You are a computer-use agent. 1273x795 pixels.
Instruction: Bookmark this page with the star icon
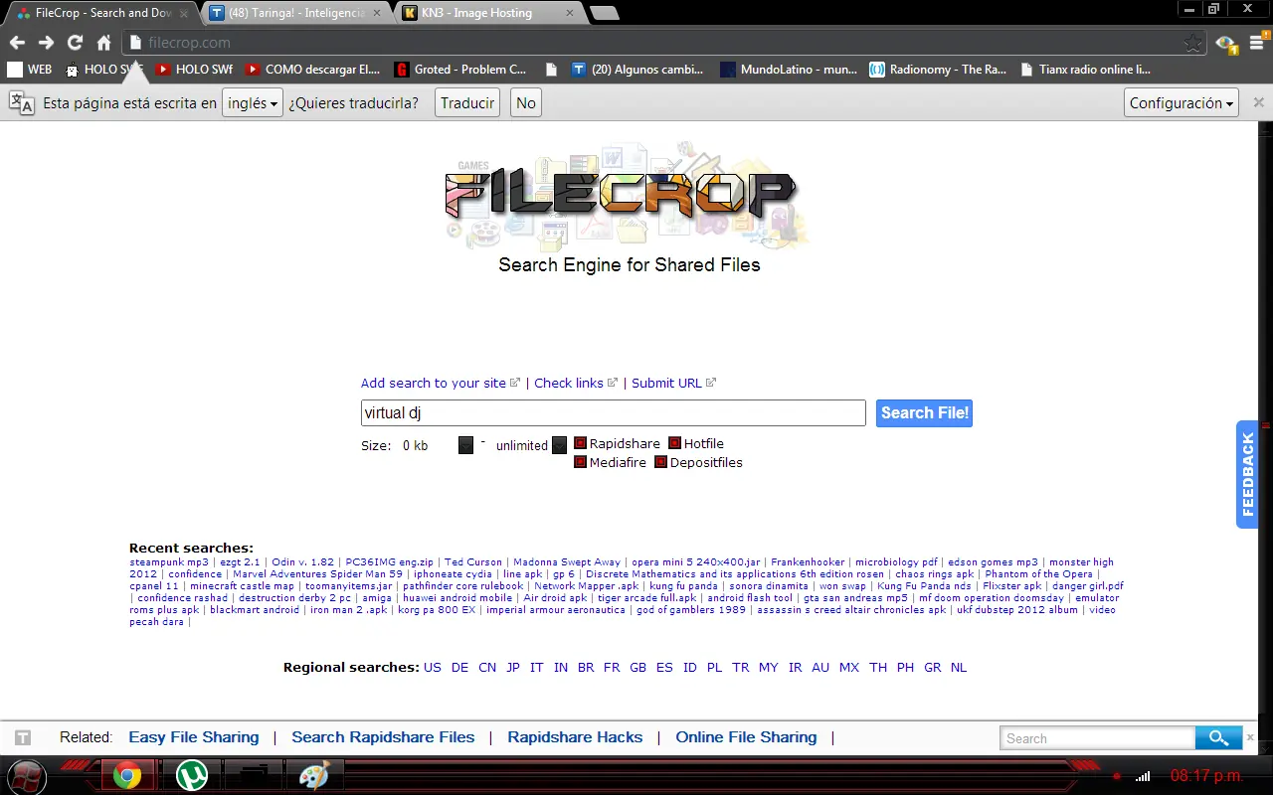pyautogui.click(x=1192, y=43)
